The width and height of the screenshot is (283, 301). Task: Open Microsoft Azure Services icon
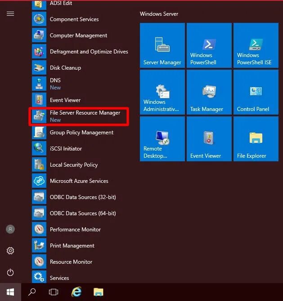[x=39, y=181]
